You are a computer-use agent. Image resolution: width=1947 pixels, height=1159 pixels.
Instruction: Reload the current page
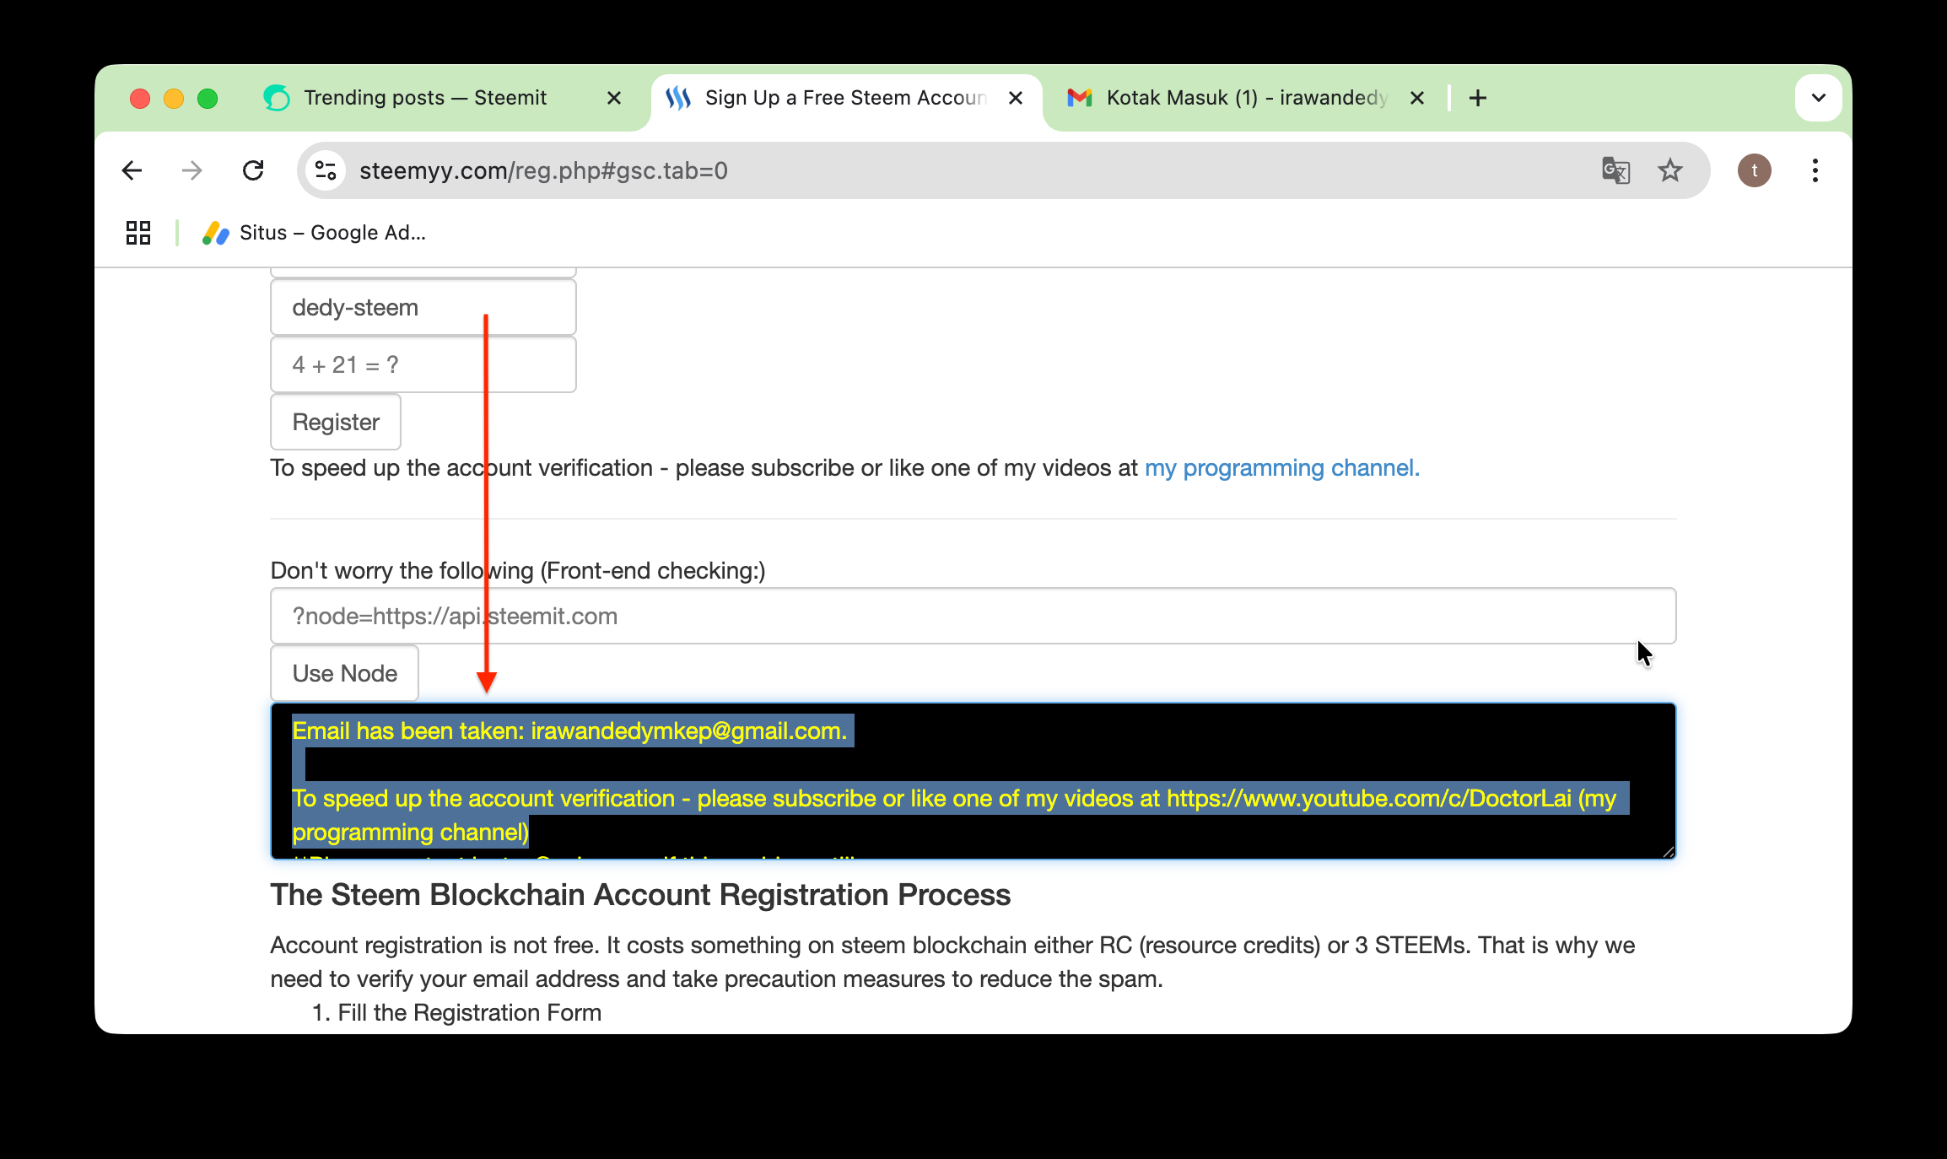(x=253, y=170)
